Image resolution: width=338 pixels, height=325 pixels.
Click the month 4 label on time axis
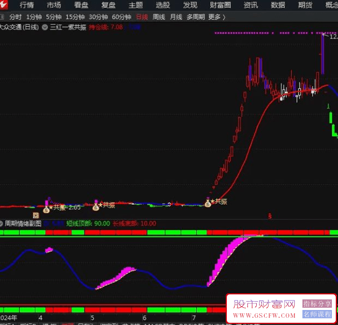[41, 318]
